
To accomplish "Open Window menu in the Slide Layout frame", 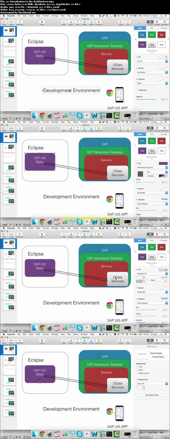I will point(84,335).
